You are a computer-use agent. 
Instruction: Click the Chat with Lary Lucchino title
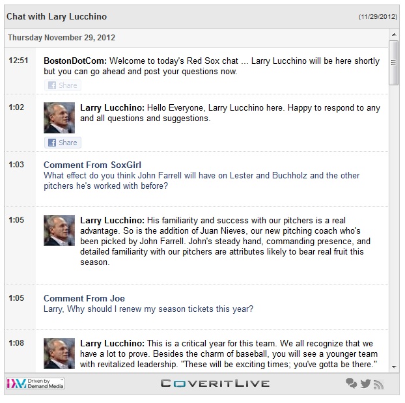57,16
